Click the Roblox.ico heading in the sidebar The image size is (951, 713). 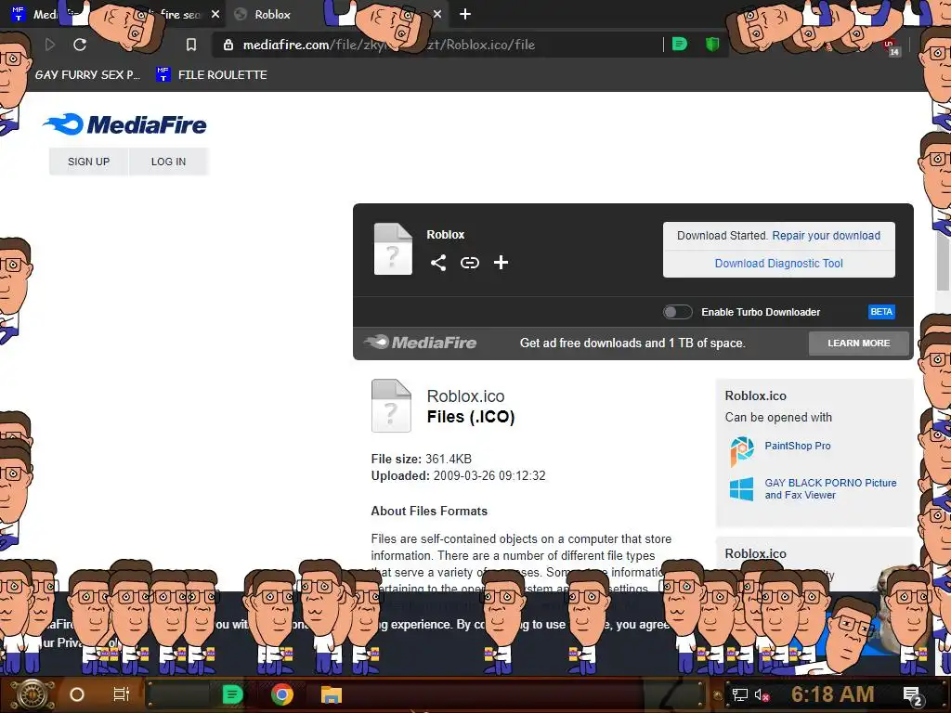(x=756, y=395)
